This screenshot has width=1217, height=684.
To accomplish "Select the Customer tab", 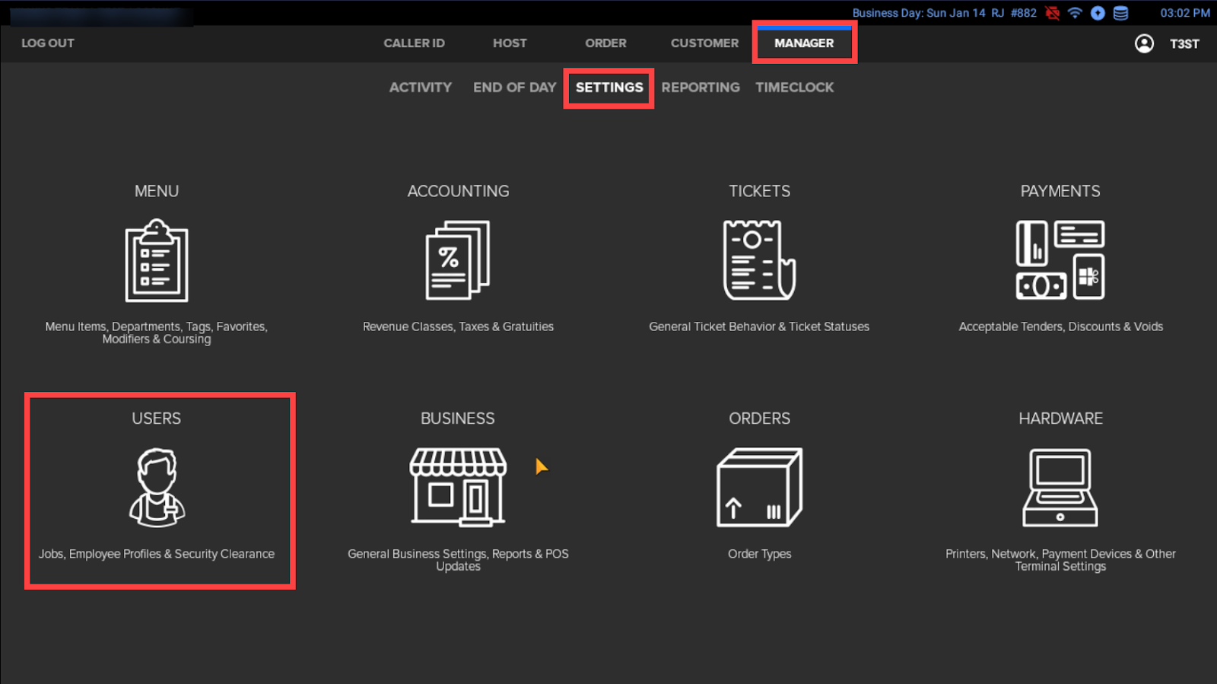I will pos(704,43).
